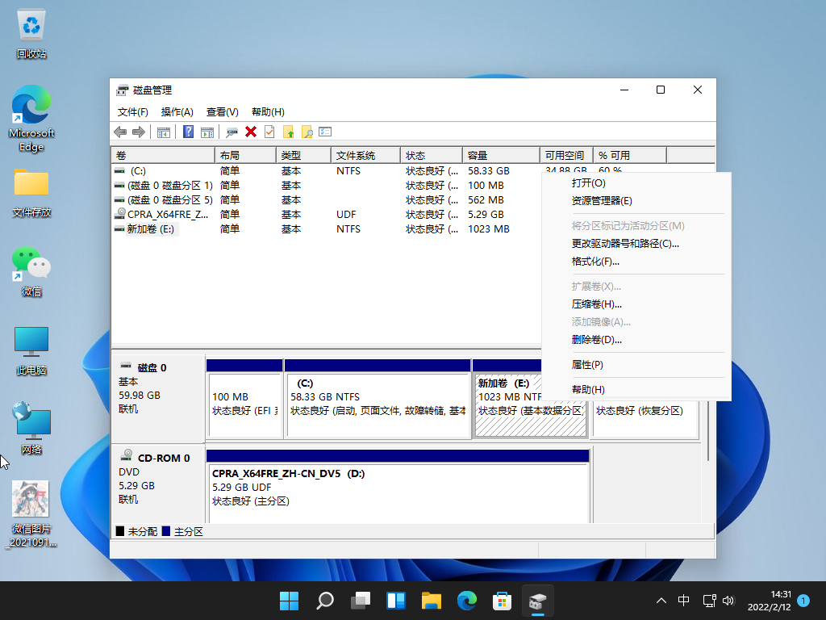The image size is (826, 620).
Task: Choose 格式化(F)... from the context menu
Action: [595, 262]
